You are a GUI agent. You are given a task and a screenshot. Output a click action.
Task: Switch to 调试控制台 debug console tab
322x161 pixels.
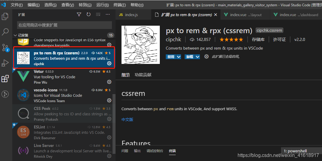pyautogui.click(x=155, y=151)
